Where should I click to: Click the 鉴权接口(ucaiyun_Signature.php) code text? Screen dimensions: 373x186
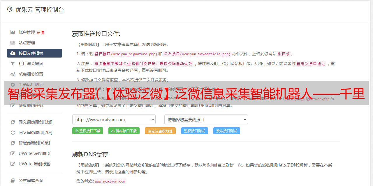pyautogui.click(x=126, y=54)
